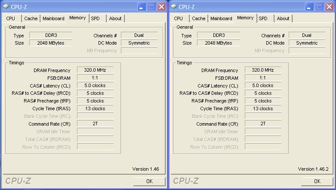Click the 2048 MBytes Size field in right window
The image size is (336, 190).
point(219,43)
